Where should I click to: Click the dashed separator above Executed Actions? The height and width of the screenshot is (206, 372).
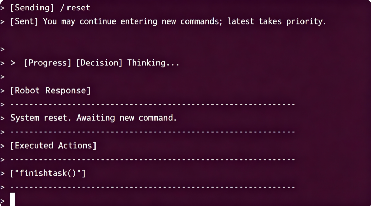point(153,132)
